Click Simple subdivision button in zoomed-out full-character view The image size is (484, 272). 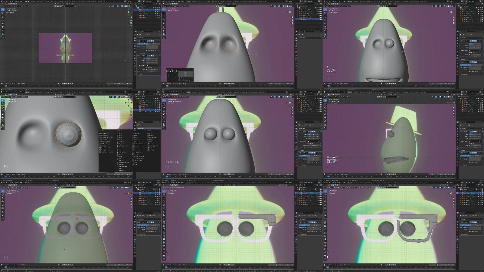[154, 44]
